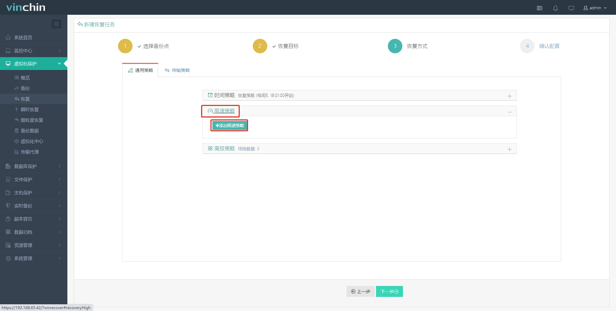This screenshot has height=311, width=616.
Task: Open 传输代理 submenu item
Action: [x=34, y=152]
